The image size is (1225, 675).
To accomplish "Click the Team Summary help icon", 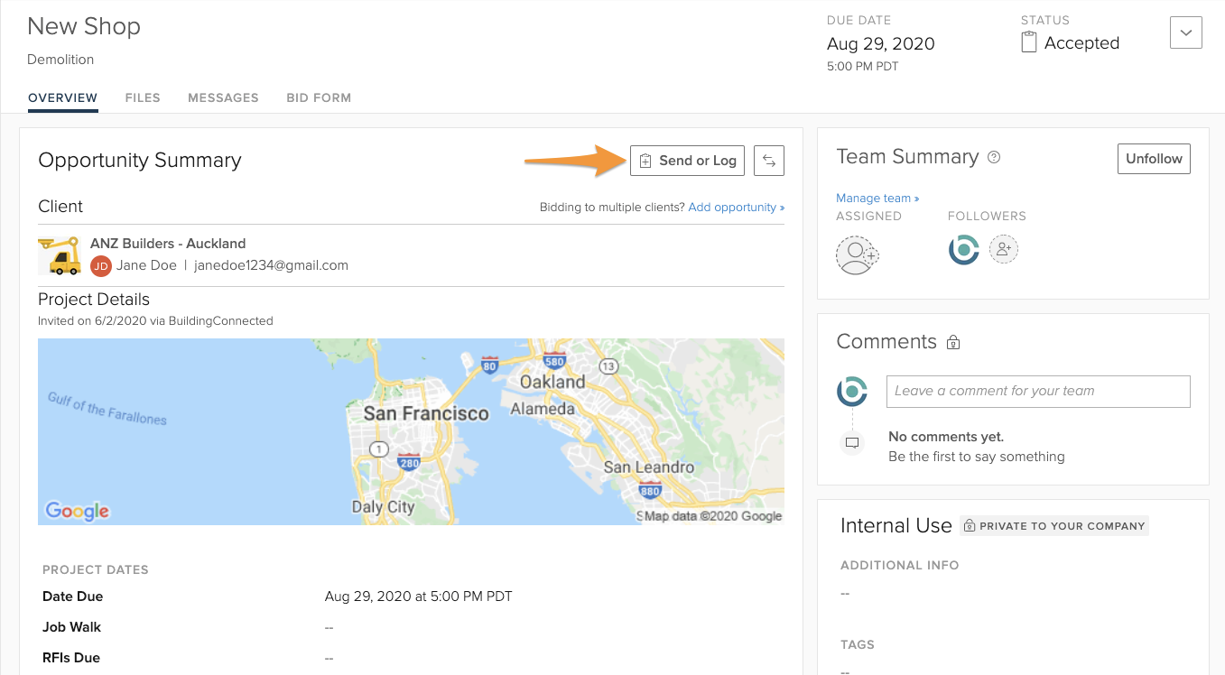I will [994, 158].
